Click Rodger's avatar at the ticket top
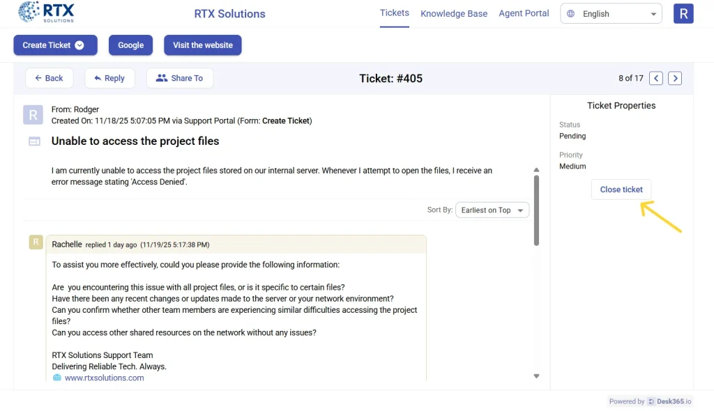 [x=33, y=114]
